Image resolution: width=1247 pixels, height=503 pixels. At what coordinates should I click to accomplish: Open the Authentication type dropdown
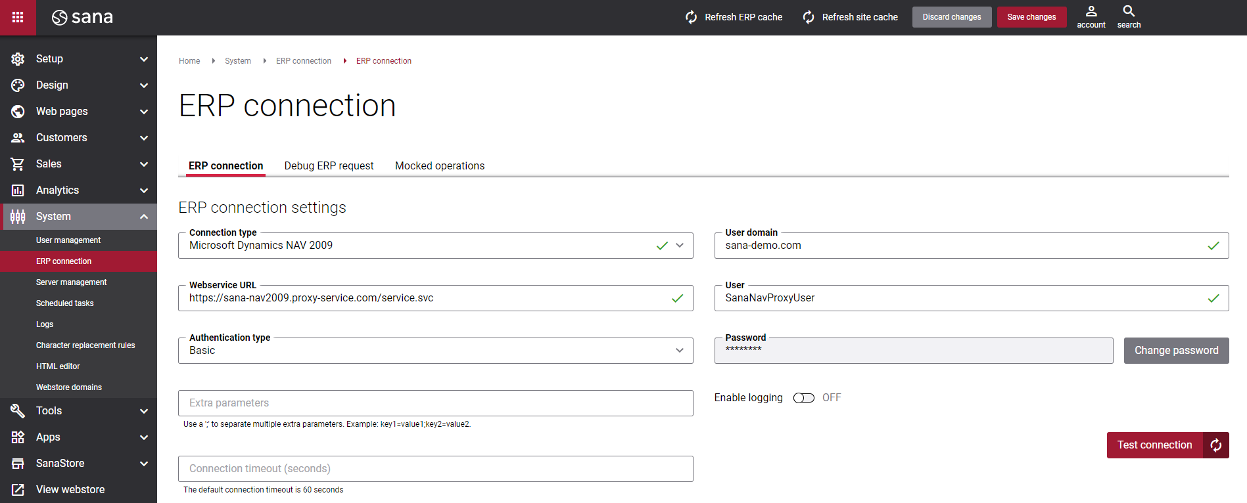pyautogui.click(x=435, y=351)
